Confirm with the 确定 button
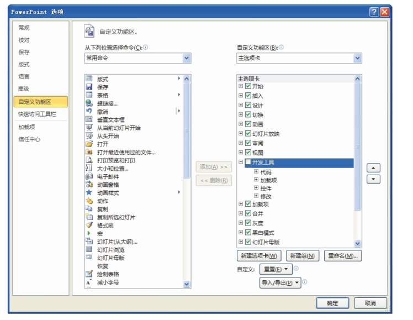The width and height of the screenshot is (413, 320). coord(332,303)
